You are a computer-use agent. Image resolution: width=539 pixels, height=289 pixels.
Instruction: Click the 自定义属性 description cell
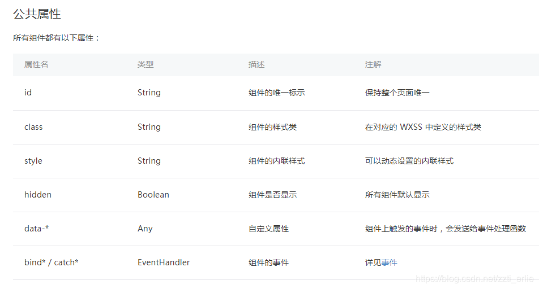coord(268,229)
